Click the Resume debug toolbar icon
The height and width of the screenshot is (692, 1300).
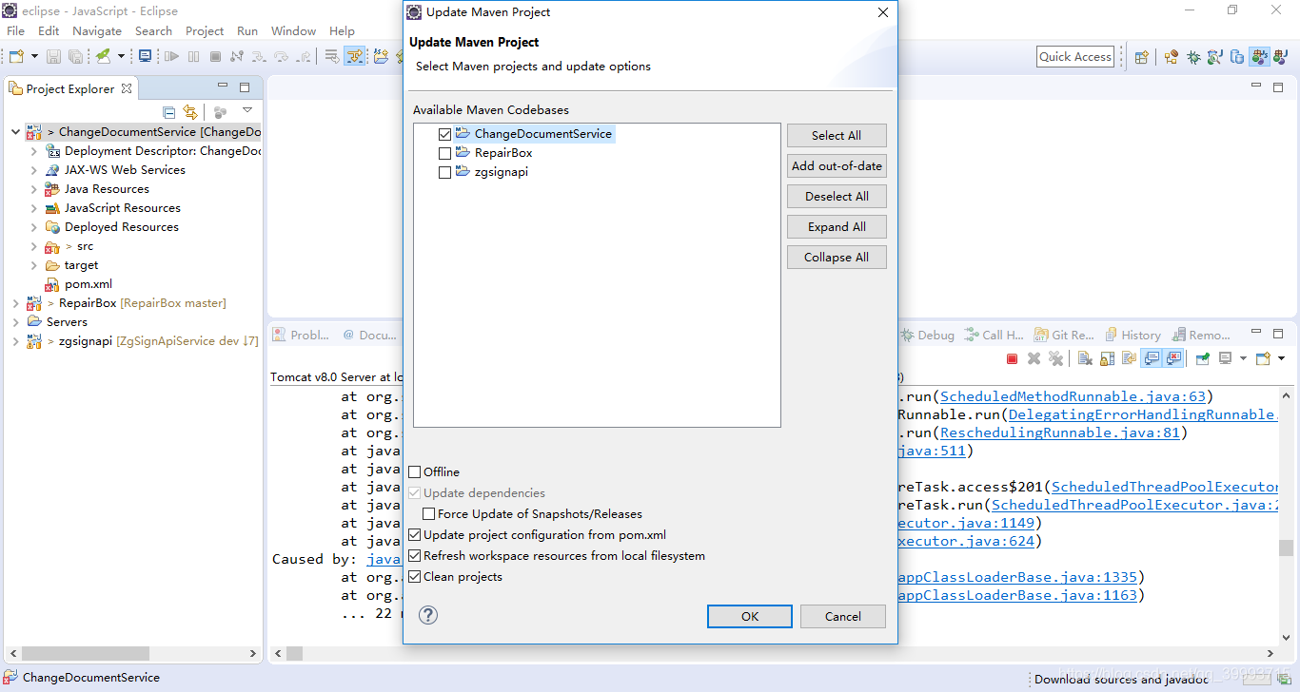coord(171,56)
